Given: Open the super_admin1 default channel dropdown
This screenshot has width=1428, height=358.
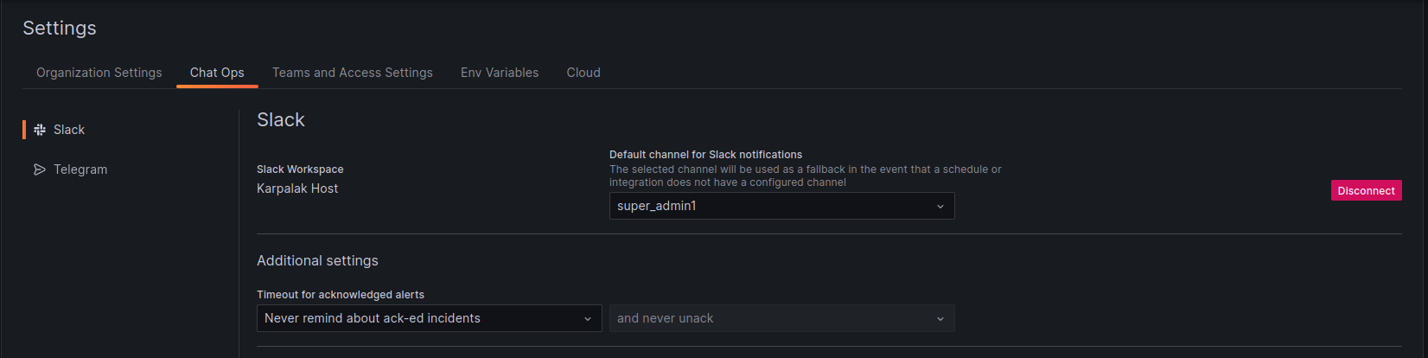Looking at the screenshot, I should click(782, 206).
